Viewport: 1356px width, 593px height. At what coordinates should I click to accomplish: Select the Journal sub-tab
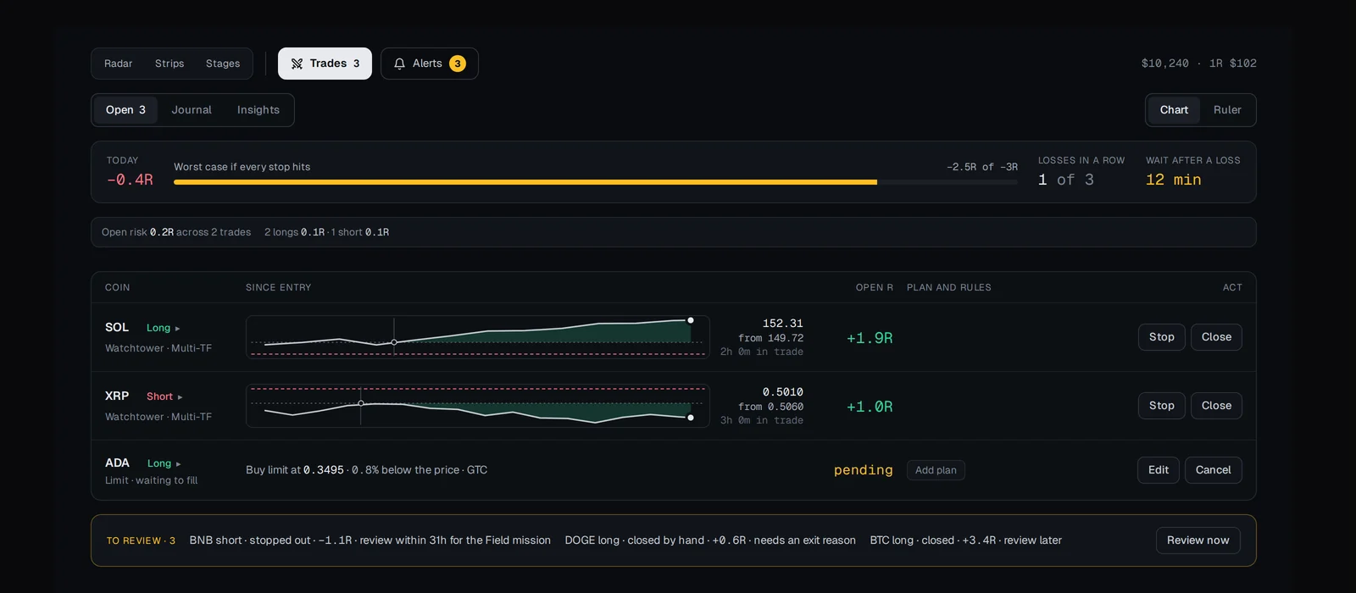[x=192, y=110]
